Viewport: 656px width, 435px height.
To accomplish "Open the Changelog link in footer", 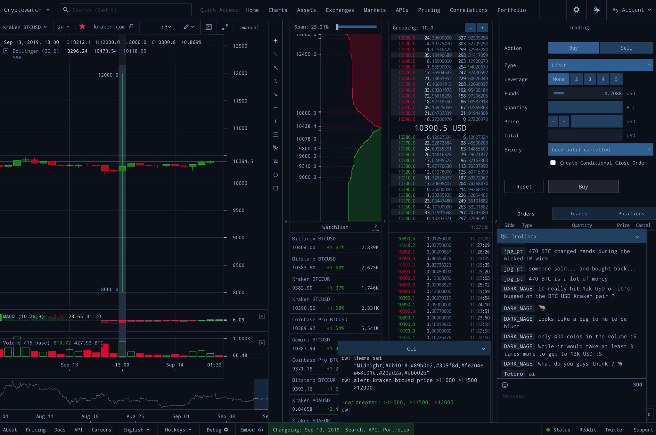I will tap(341, 430).
